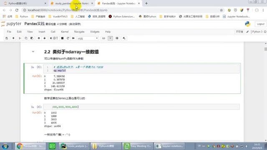
Task: Open the cell type dropdown showing 代码
Action: point(88,38)
